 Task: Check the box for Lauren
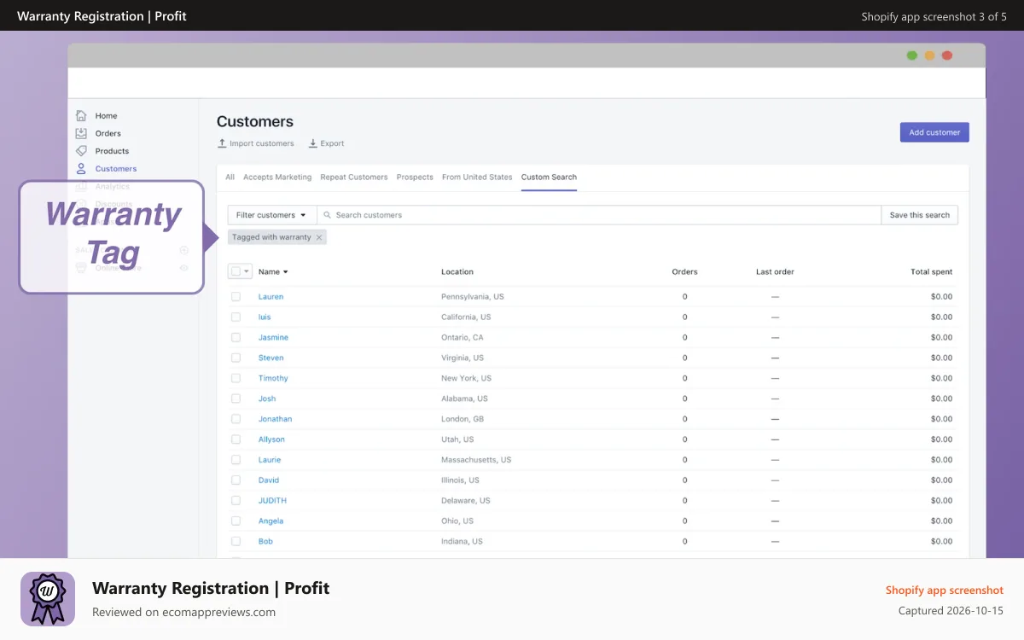click(236, 297)
